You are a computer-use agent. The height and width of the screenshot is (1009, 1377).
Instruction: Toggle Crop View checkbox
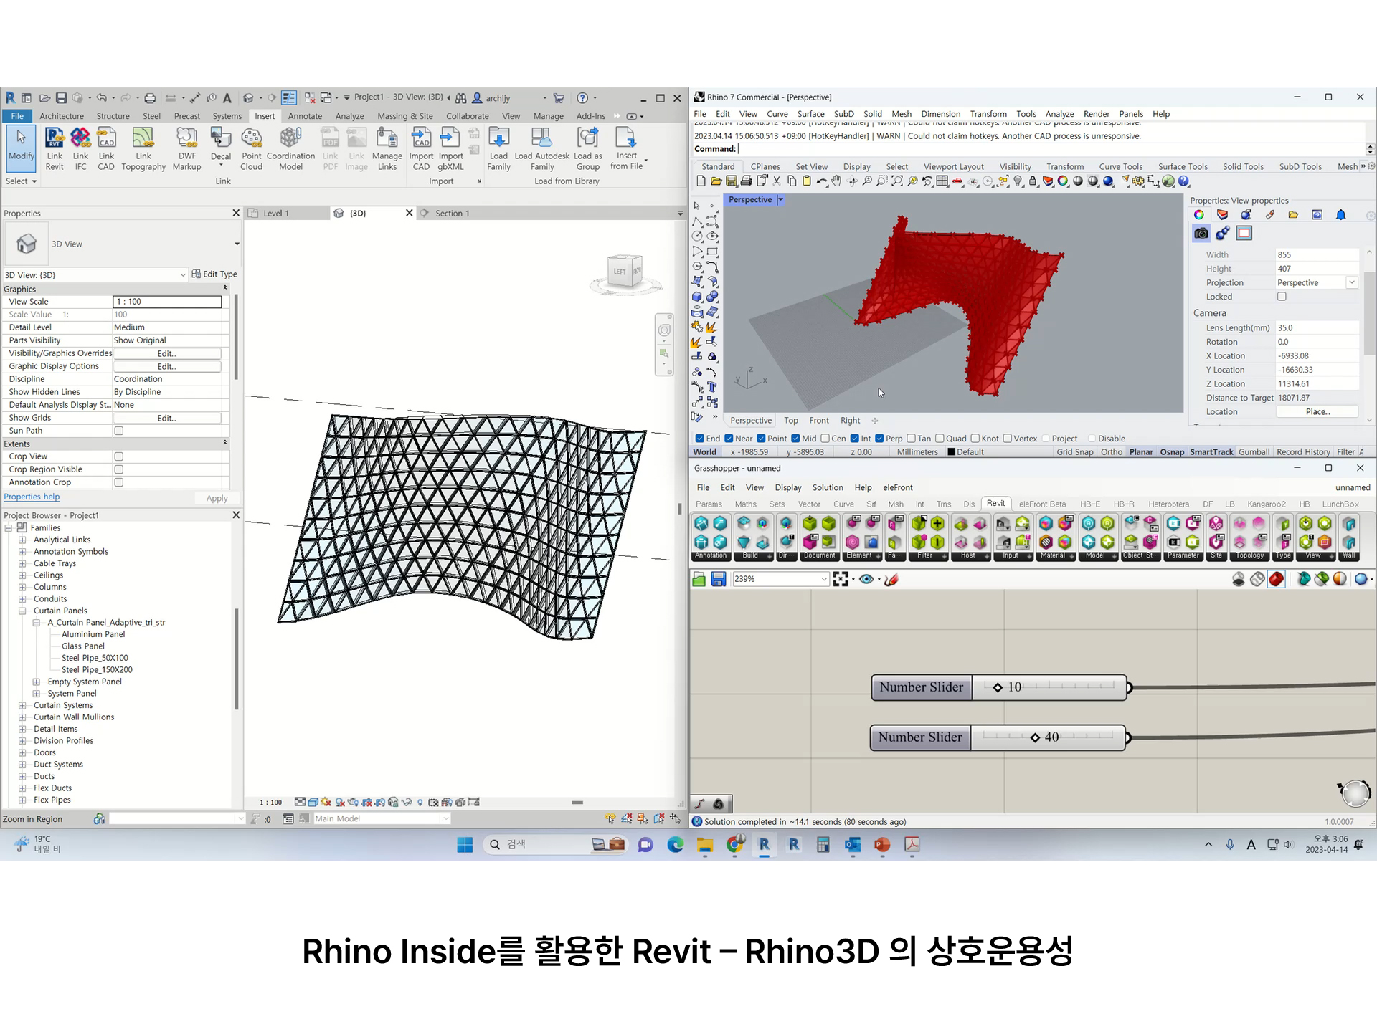(119, 456)
